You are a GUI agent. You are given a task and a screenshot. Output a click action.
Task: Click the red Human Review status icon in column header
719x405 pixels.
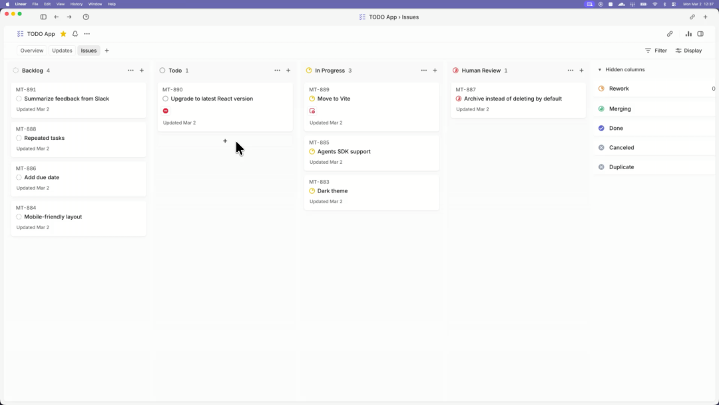455,71
